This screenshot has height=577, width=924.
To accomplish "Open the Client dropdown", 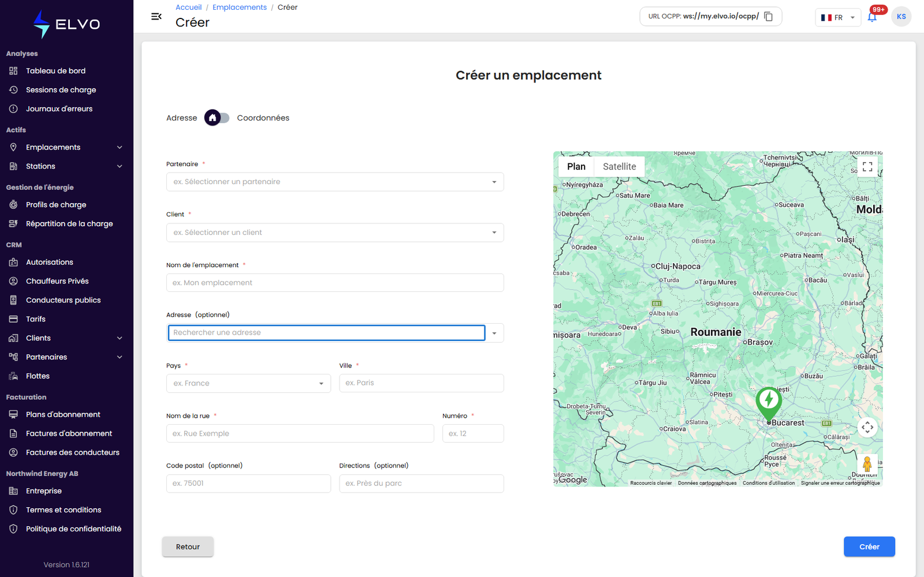I will point(335,233).
